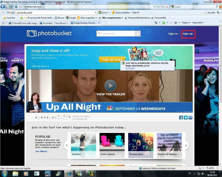Expand the Google toolbar search dropdown

pyautogui.click(x=95, y=13)
